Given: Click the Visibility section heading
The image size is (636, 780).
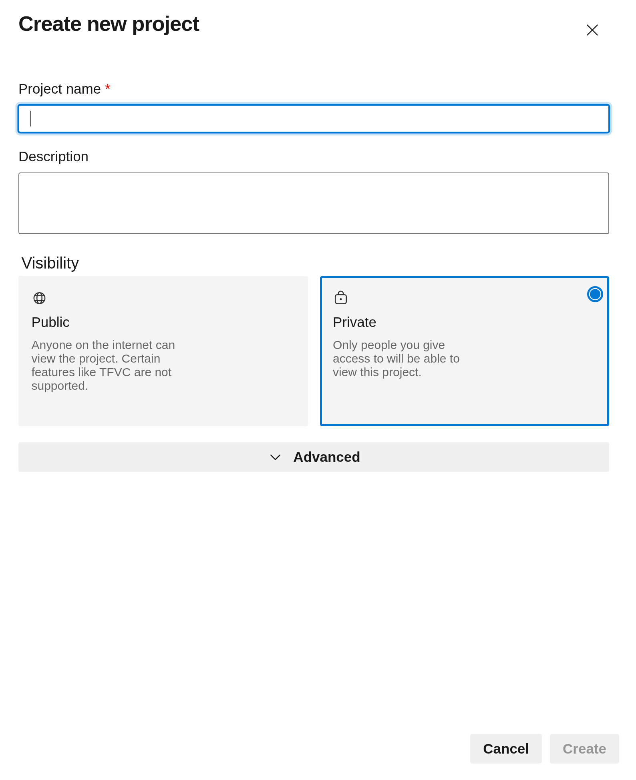Looking at the screenshot, I should [x=50, y=263].
